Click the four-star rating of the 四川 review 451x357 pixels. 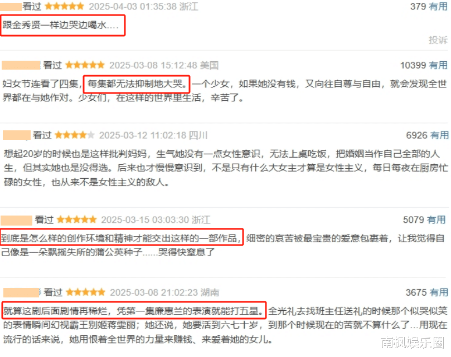pyautogui.click(x=75, y=135)
